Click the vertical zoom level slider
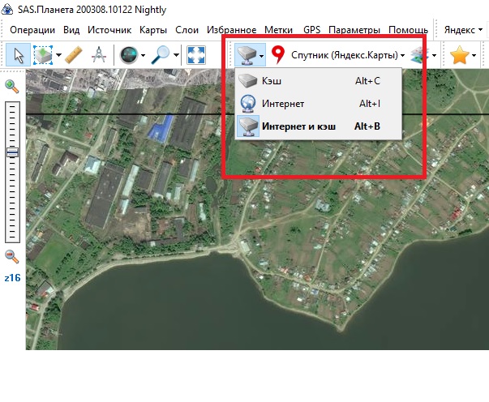The height and width of the screenshot is (402, 489). pos(12,170)
